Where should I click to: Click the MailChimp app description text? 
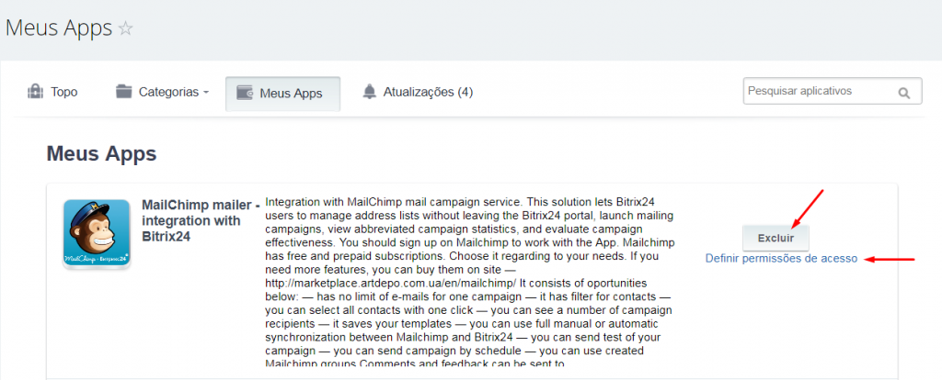(x=470, y=282)
